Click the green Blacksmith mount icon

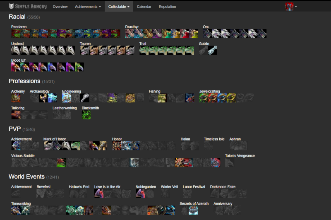coord(86,115)
